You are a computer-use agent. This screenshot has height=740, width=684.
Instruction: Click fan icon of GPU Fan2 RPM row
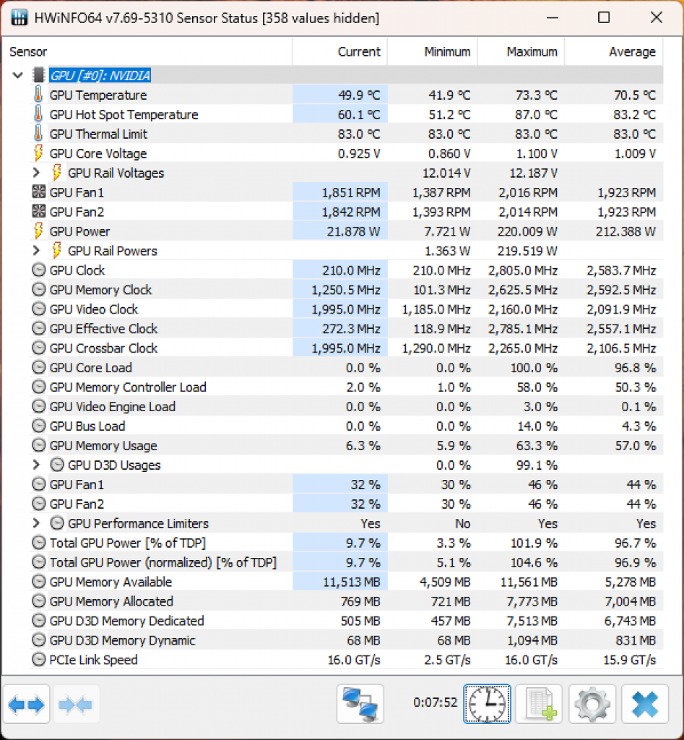39,212
